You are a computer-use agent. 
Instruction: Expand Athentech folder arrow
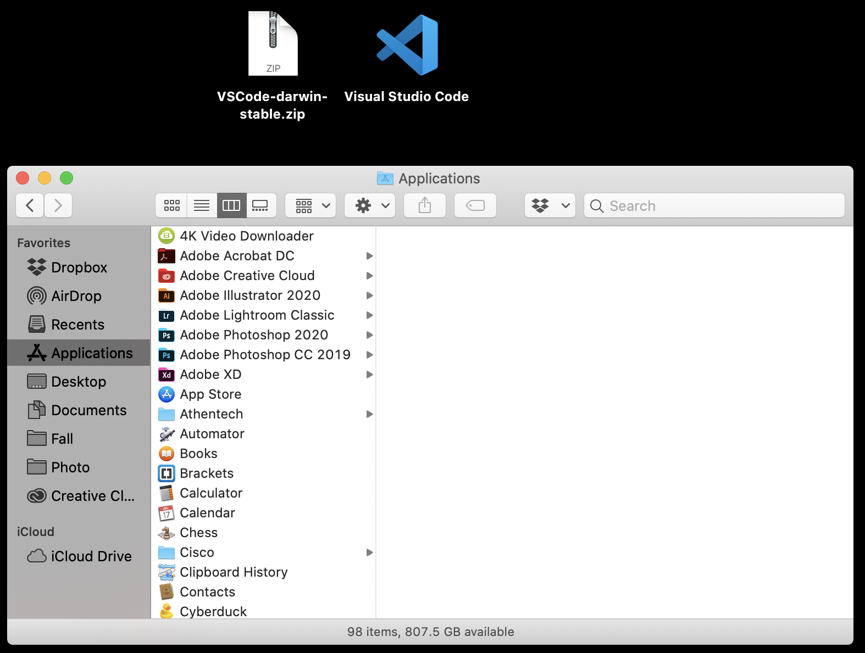coord(369,414)
